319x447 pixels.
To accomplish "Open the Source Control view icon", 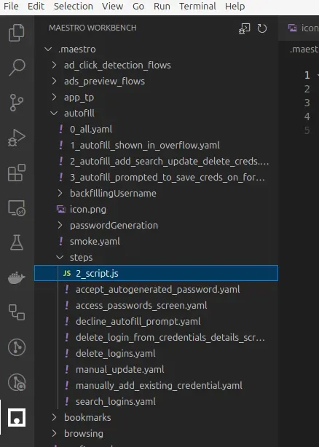I will pos(17,103).
